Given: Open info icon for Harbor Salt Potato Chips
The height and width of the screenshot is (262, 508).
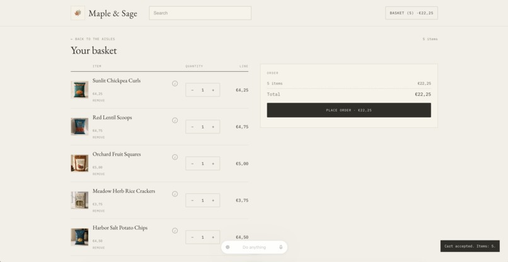Looking at the screenshot, I should pos(175,231).
